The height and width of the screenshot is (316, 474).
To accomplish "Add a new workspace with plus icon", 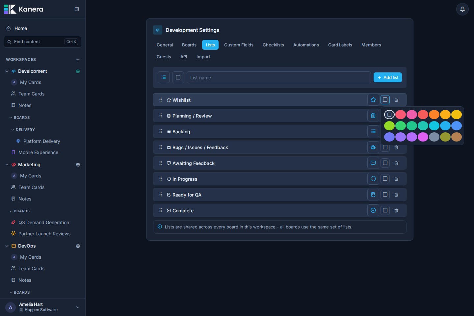I will [78, 60].
